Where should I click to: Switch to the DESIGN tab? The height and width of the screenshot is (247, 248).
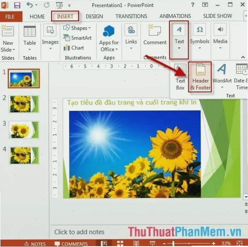[x=94, y=16]
